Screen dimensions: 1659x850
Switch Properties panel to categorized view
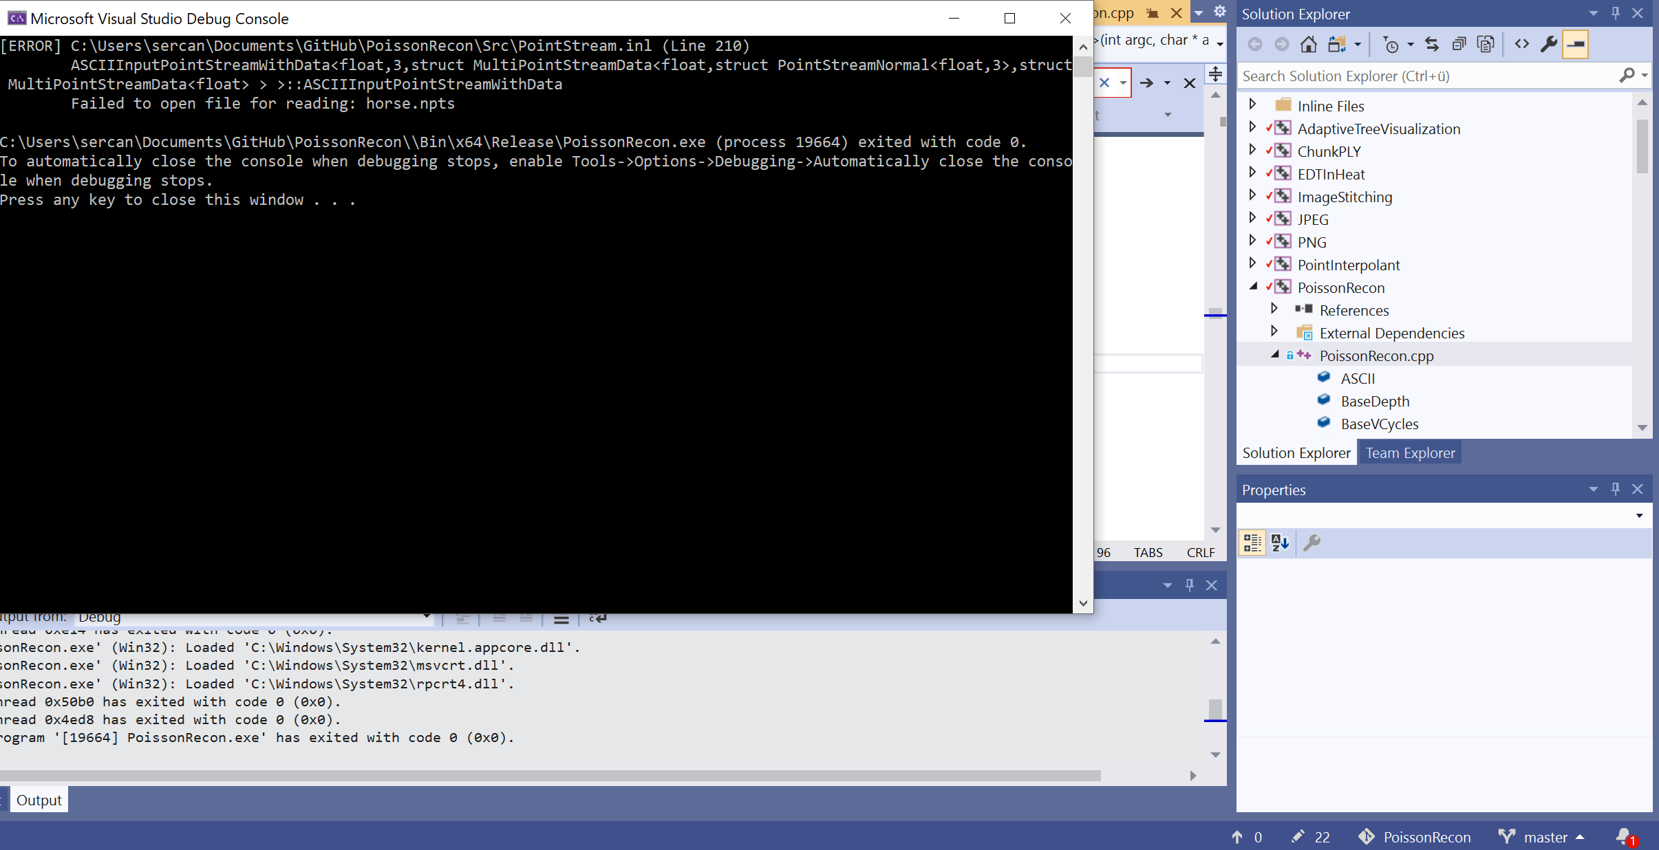pos(1252,543)
